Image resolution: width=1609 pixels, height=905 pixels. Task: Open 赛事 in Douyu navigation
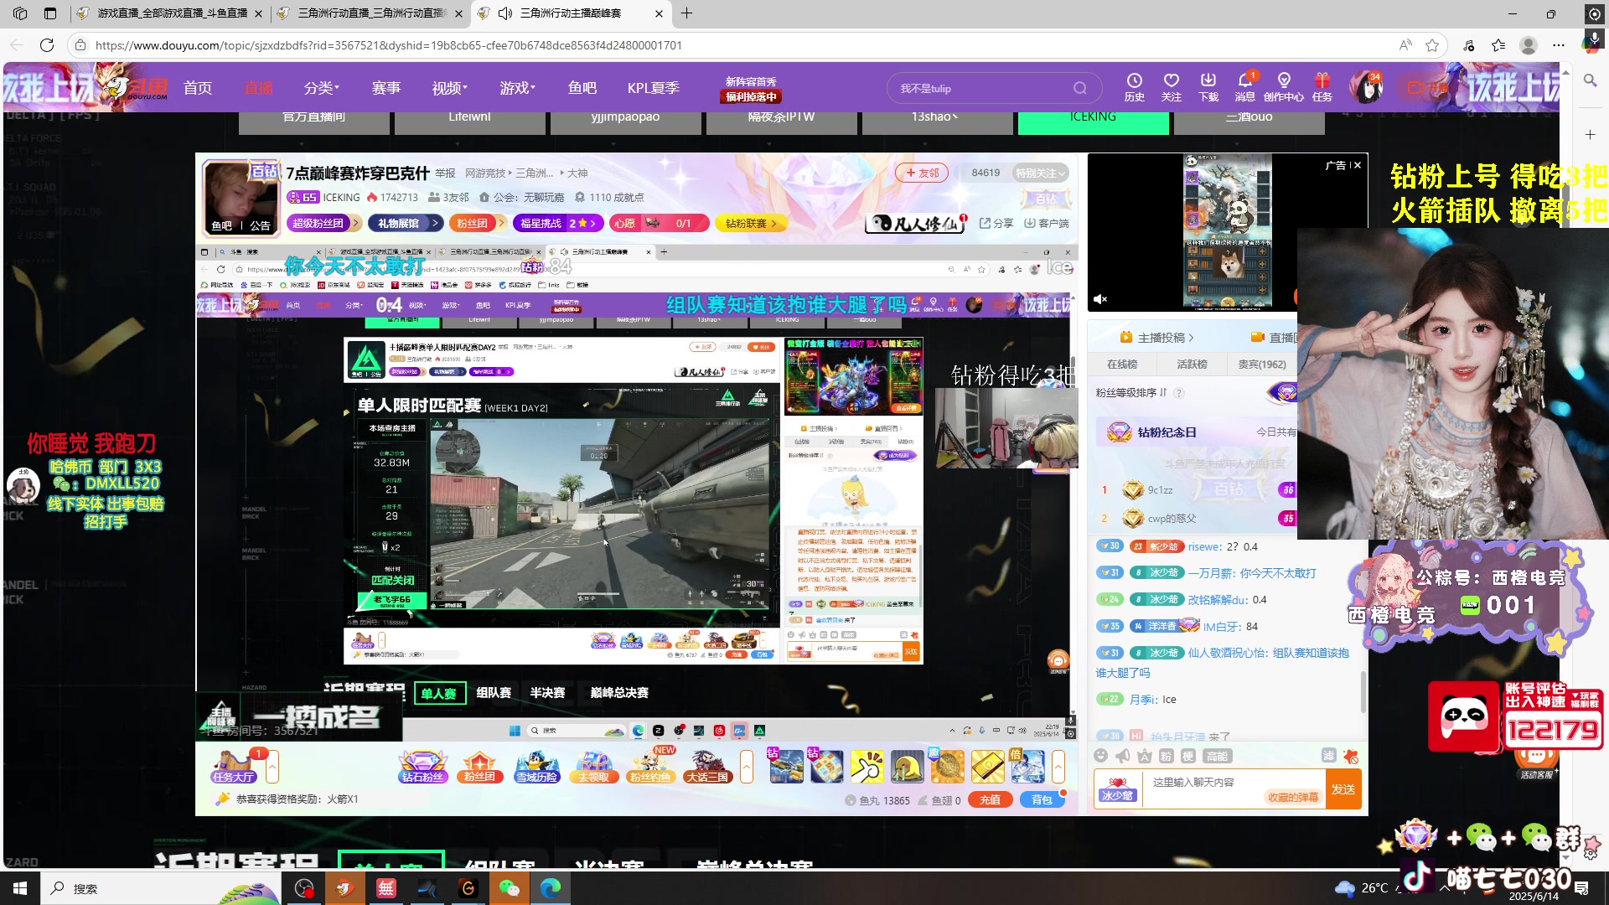tap(386, 88)
